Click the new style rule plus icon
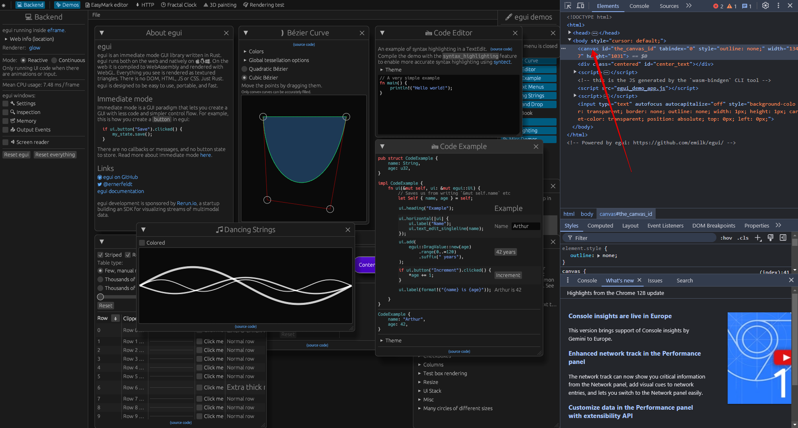Screen dimensions: 798x428 [x=758, y=238]
